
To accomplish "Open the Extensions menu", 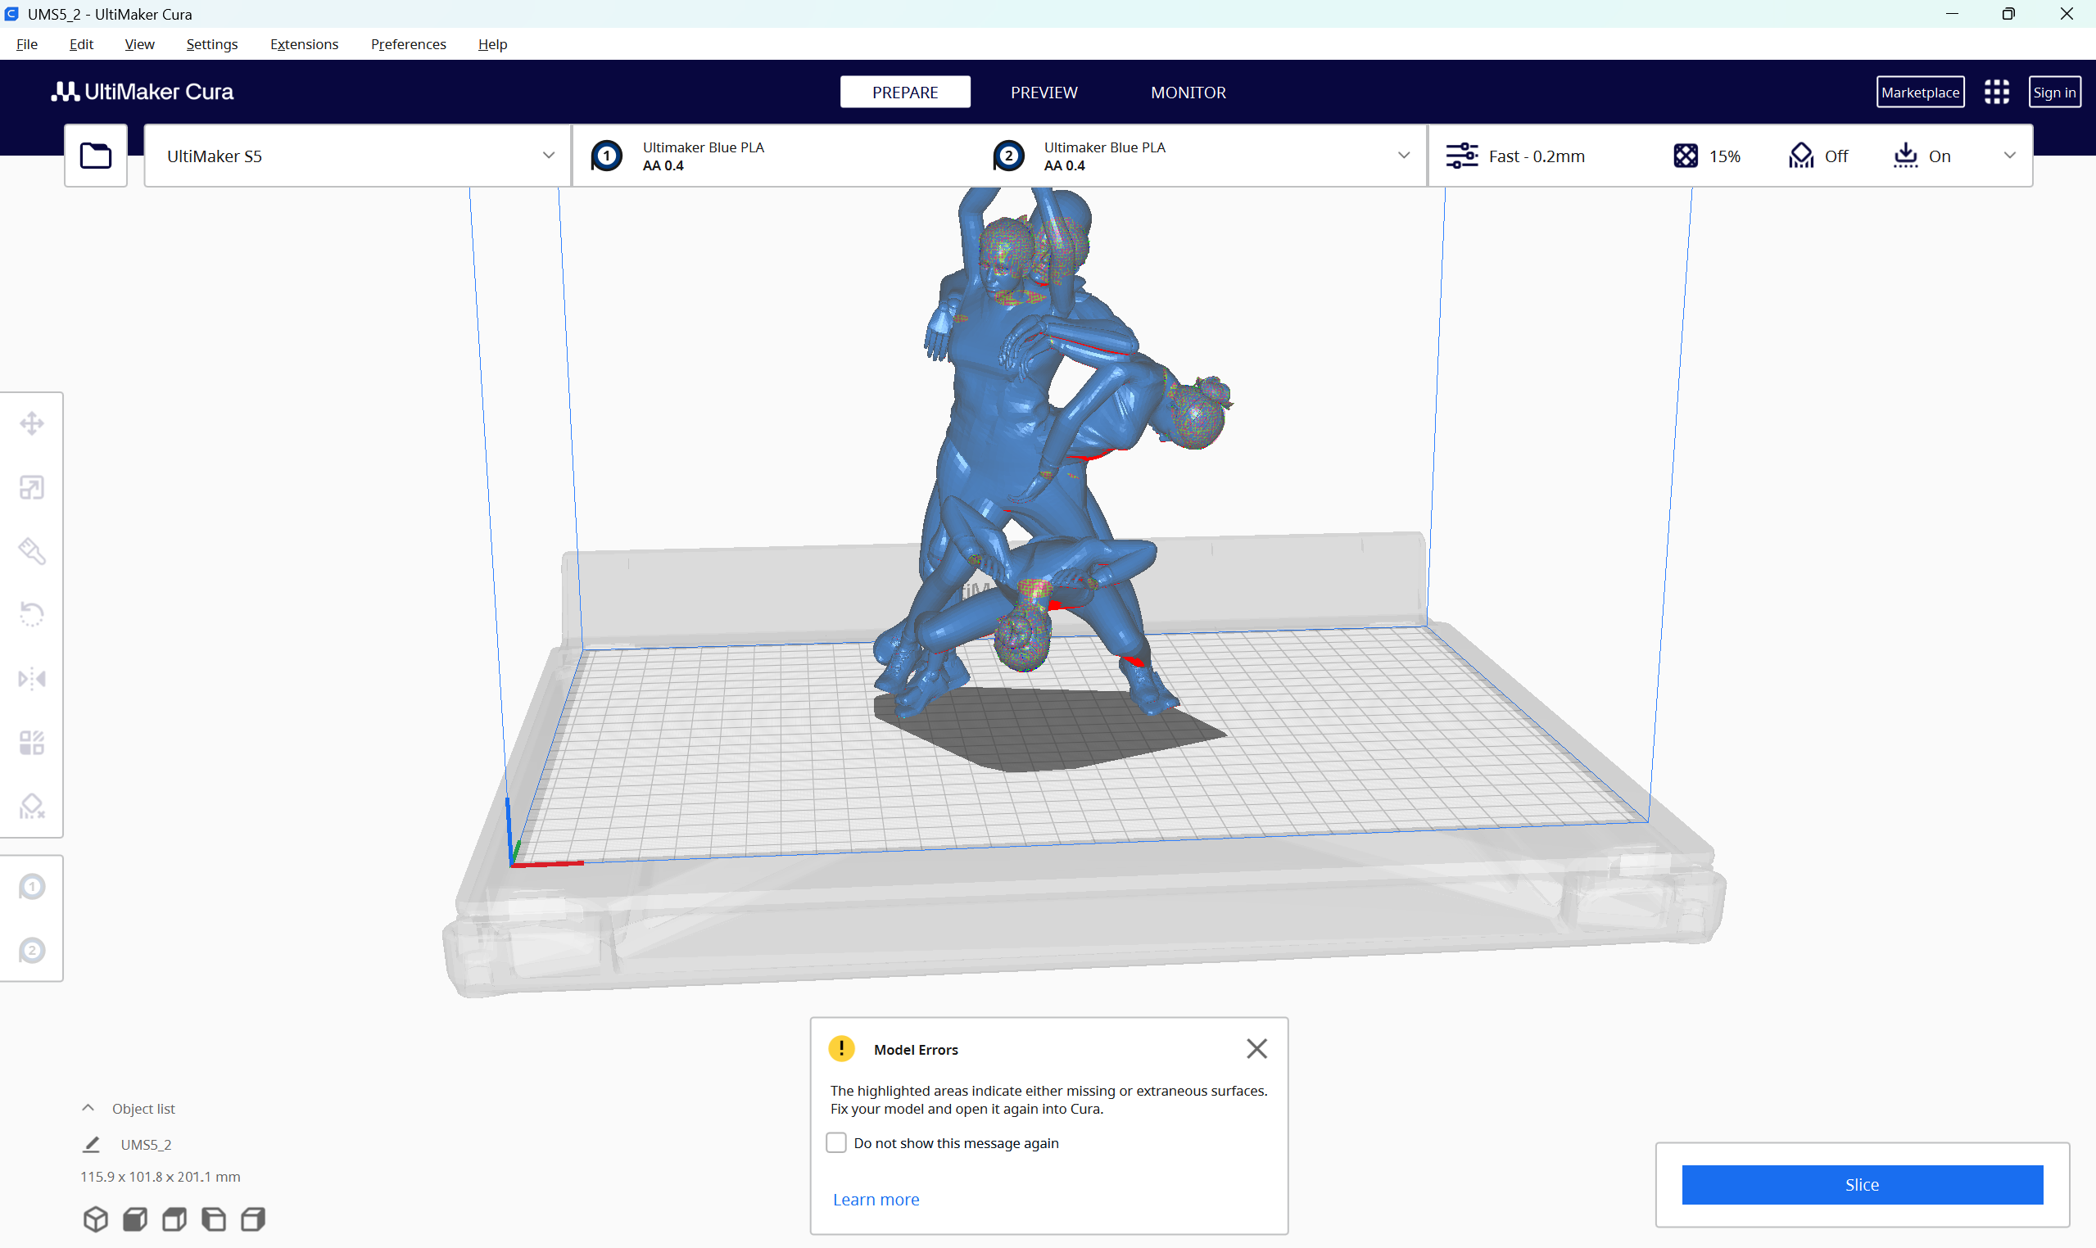I will (x=305, y=44).
